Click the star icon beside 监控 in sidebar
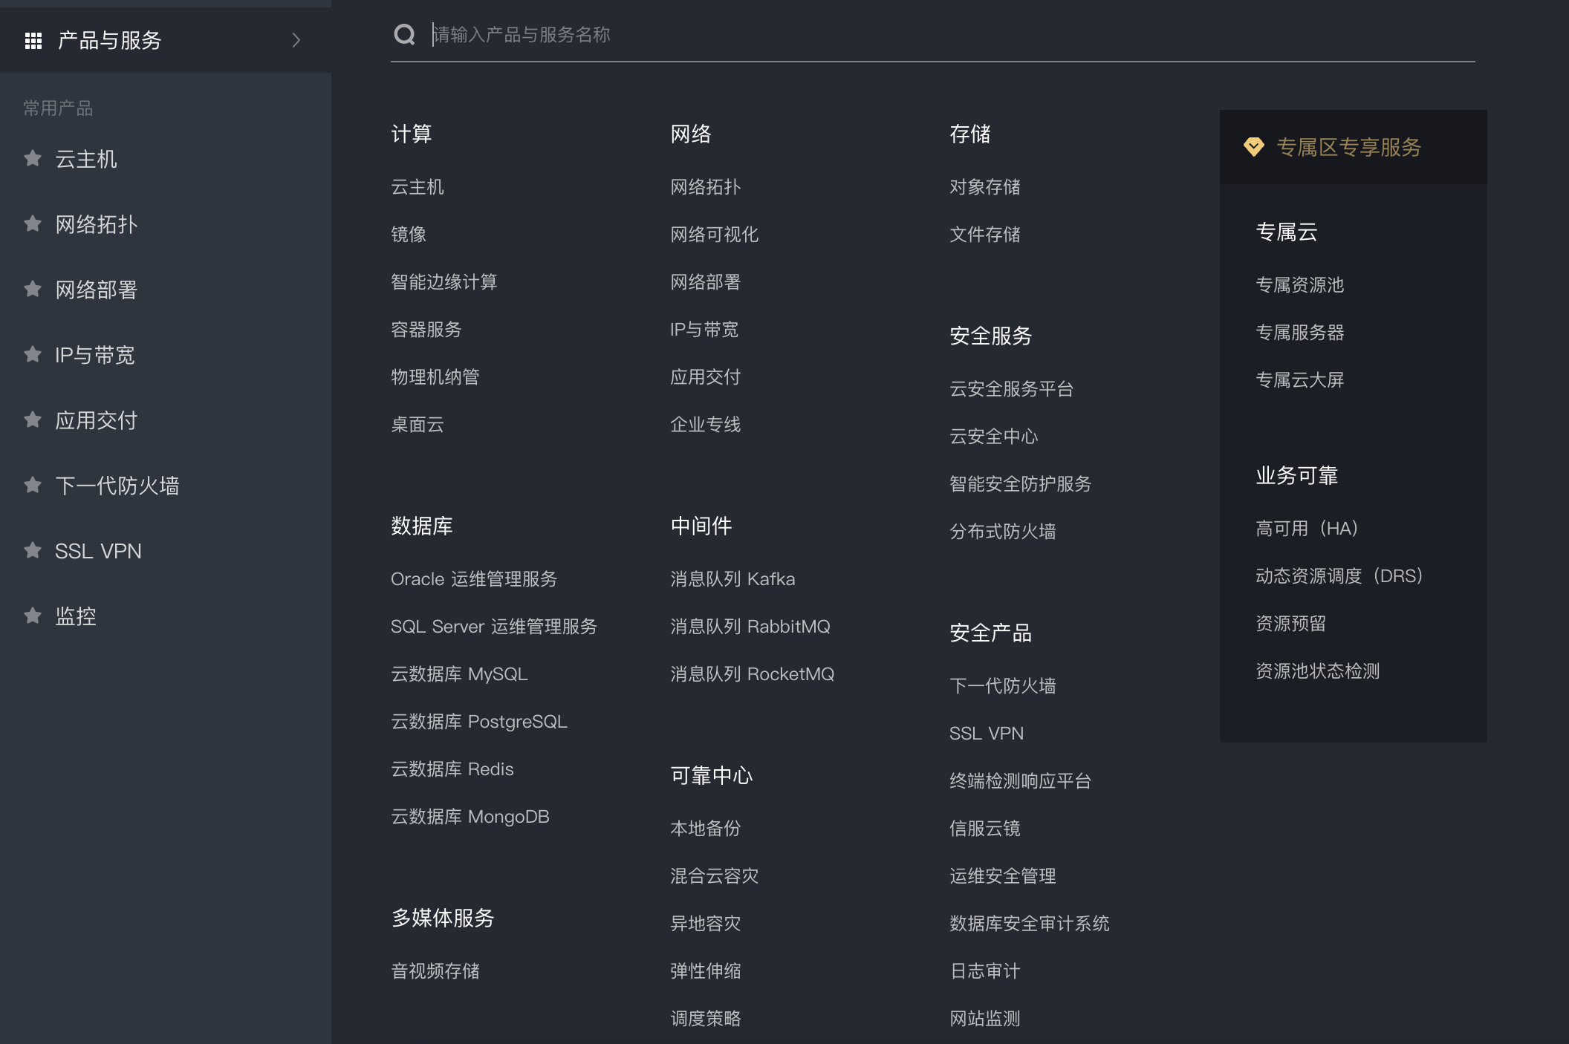1569x1044 pixels. click(32, 615)
